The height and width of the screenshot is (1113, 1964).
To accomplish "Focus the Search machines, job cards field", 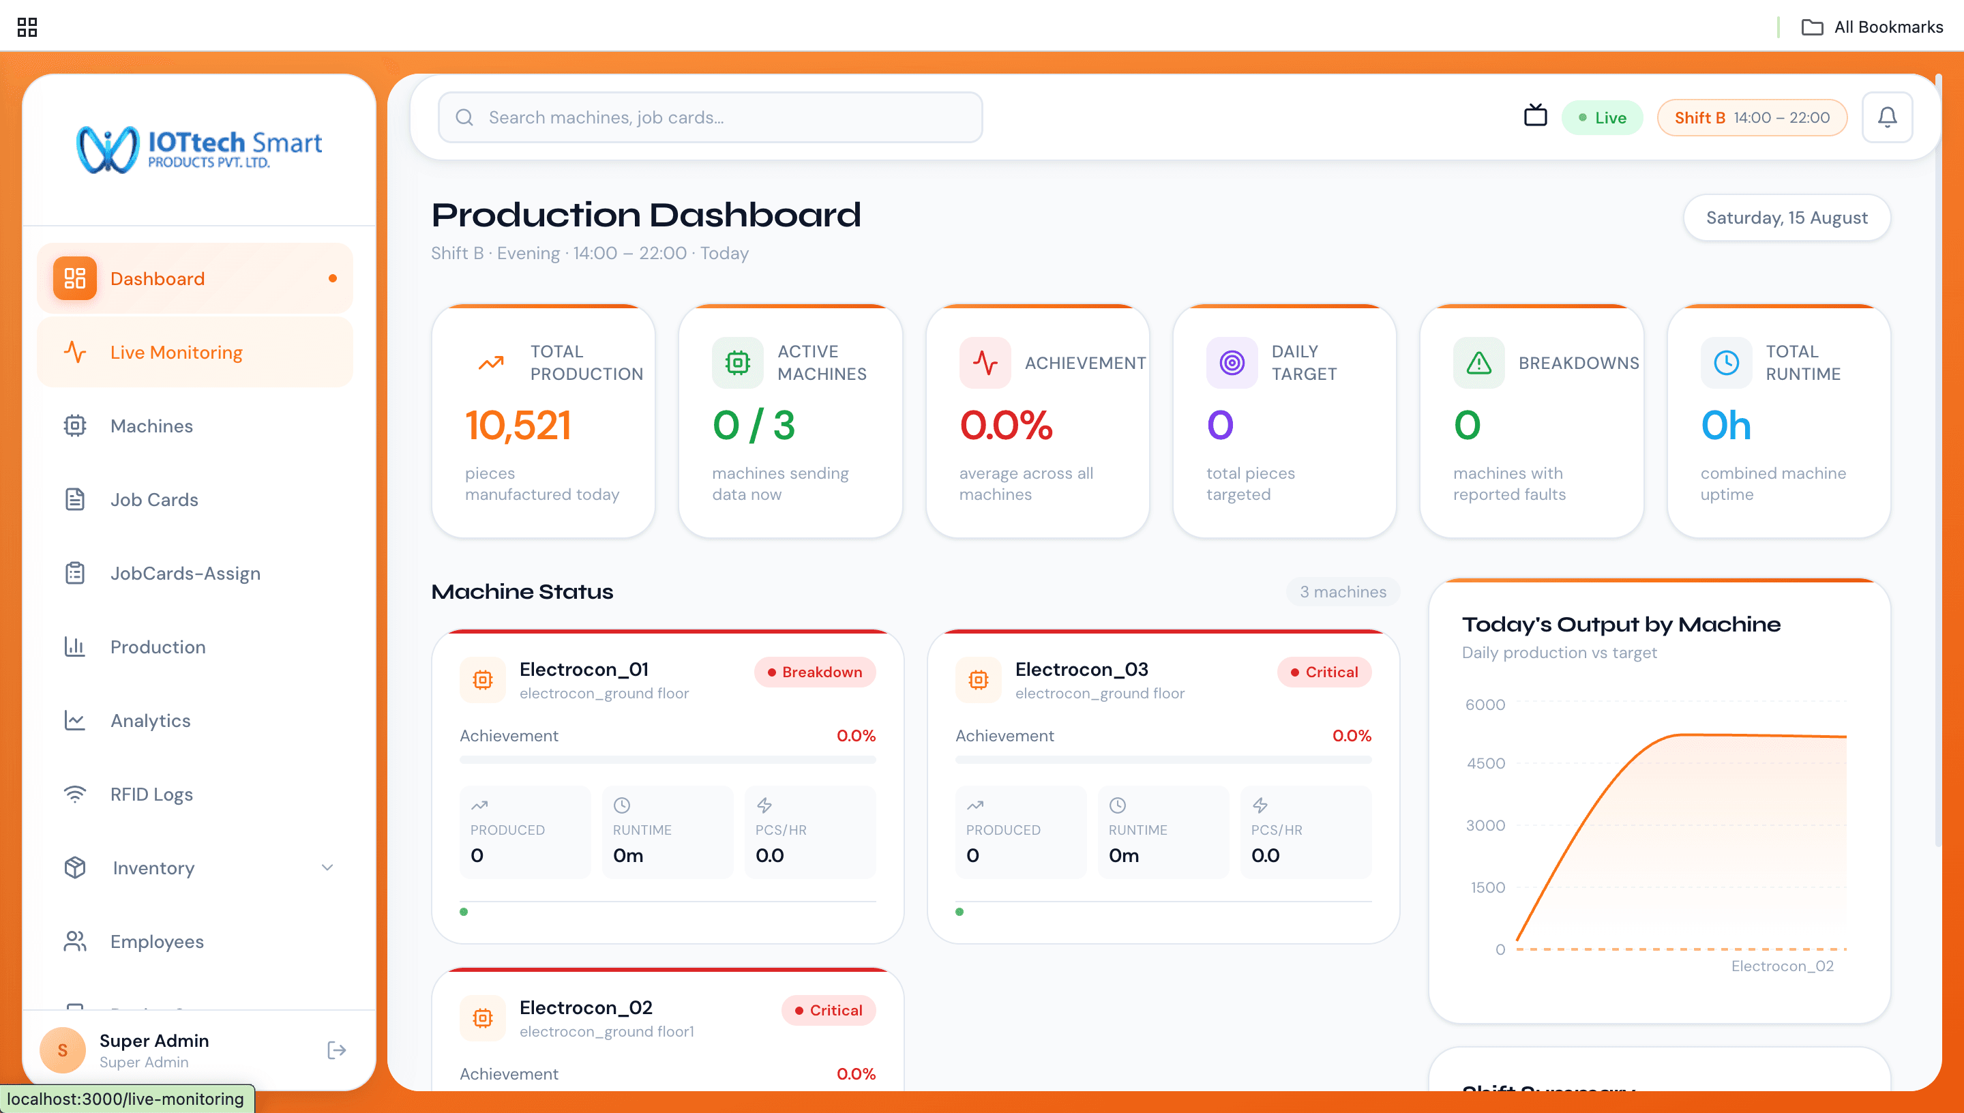I will coord(710,117).
